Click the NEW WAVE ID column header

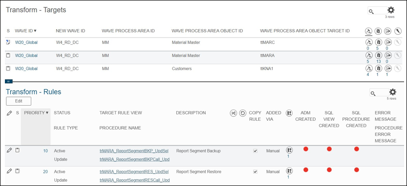pyautogui.click(x=70, y=31)
